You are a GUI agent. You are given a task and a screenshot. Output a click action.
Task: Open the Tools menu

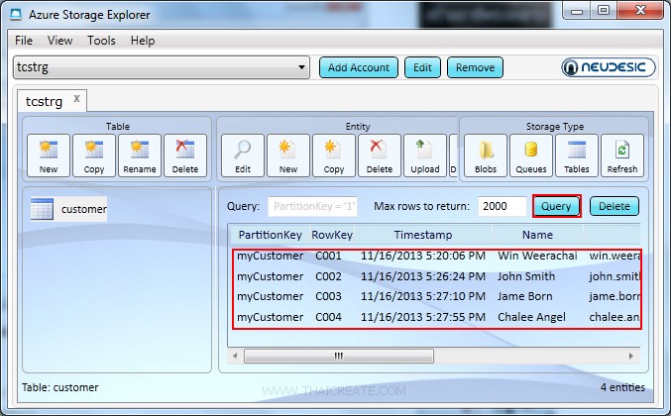101,41
